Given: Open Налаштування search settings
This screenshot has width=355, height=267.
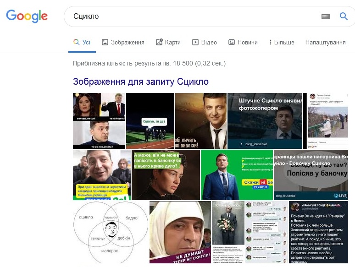Looking at the screenshot, I should pyautogui.click(x=325, y=42).
